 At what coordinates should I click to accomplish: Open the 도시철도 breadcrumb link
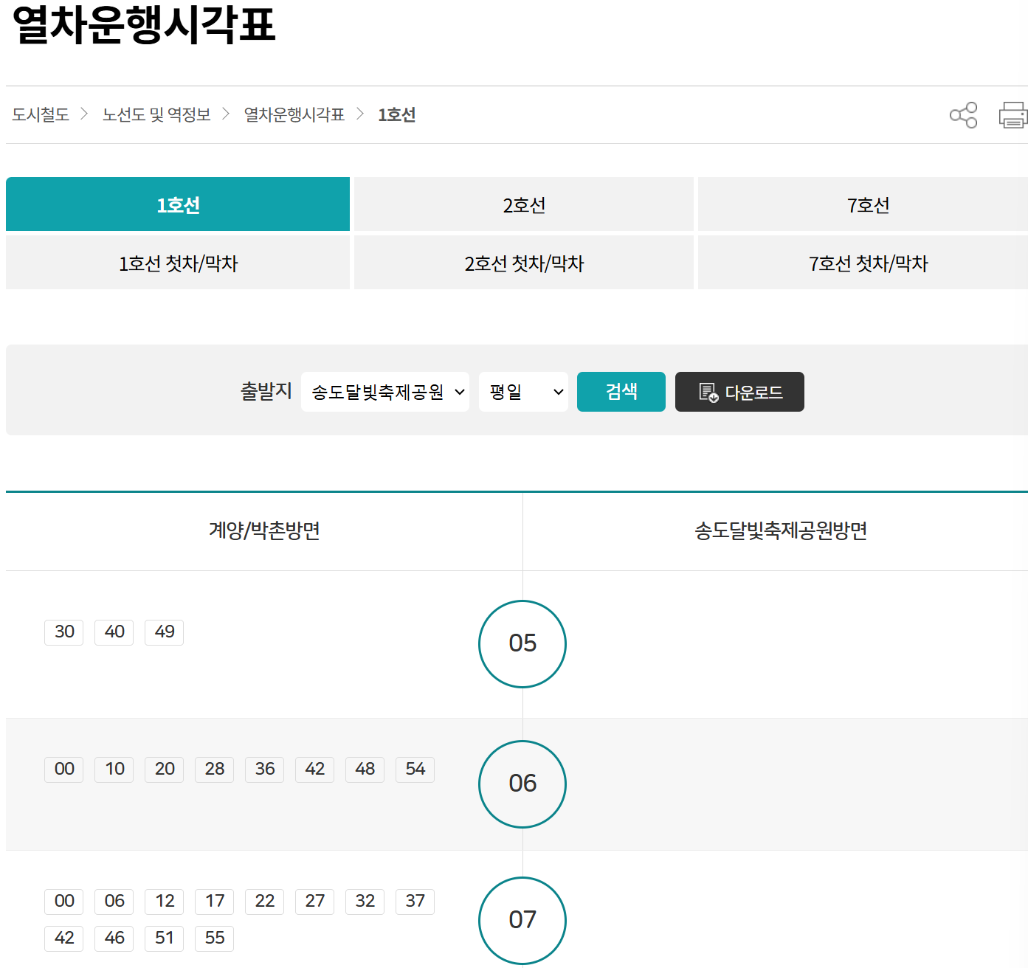pyautogui.click(x=40, y=114)
